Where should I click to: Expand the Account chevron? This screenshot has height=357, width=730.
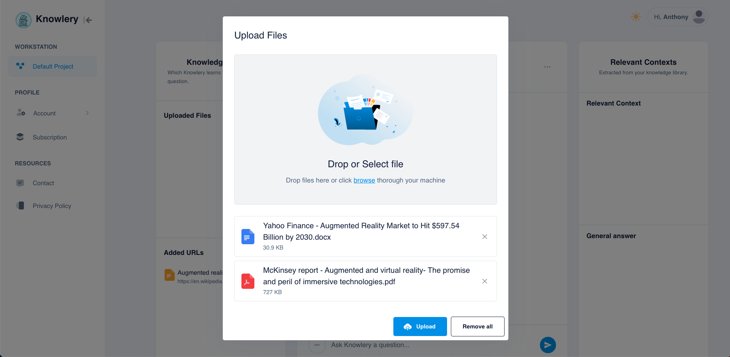tap(87, 113)
